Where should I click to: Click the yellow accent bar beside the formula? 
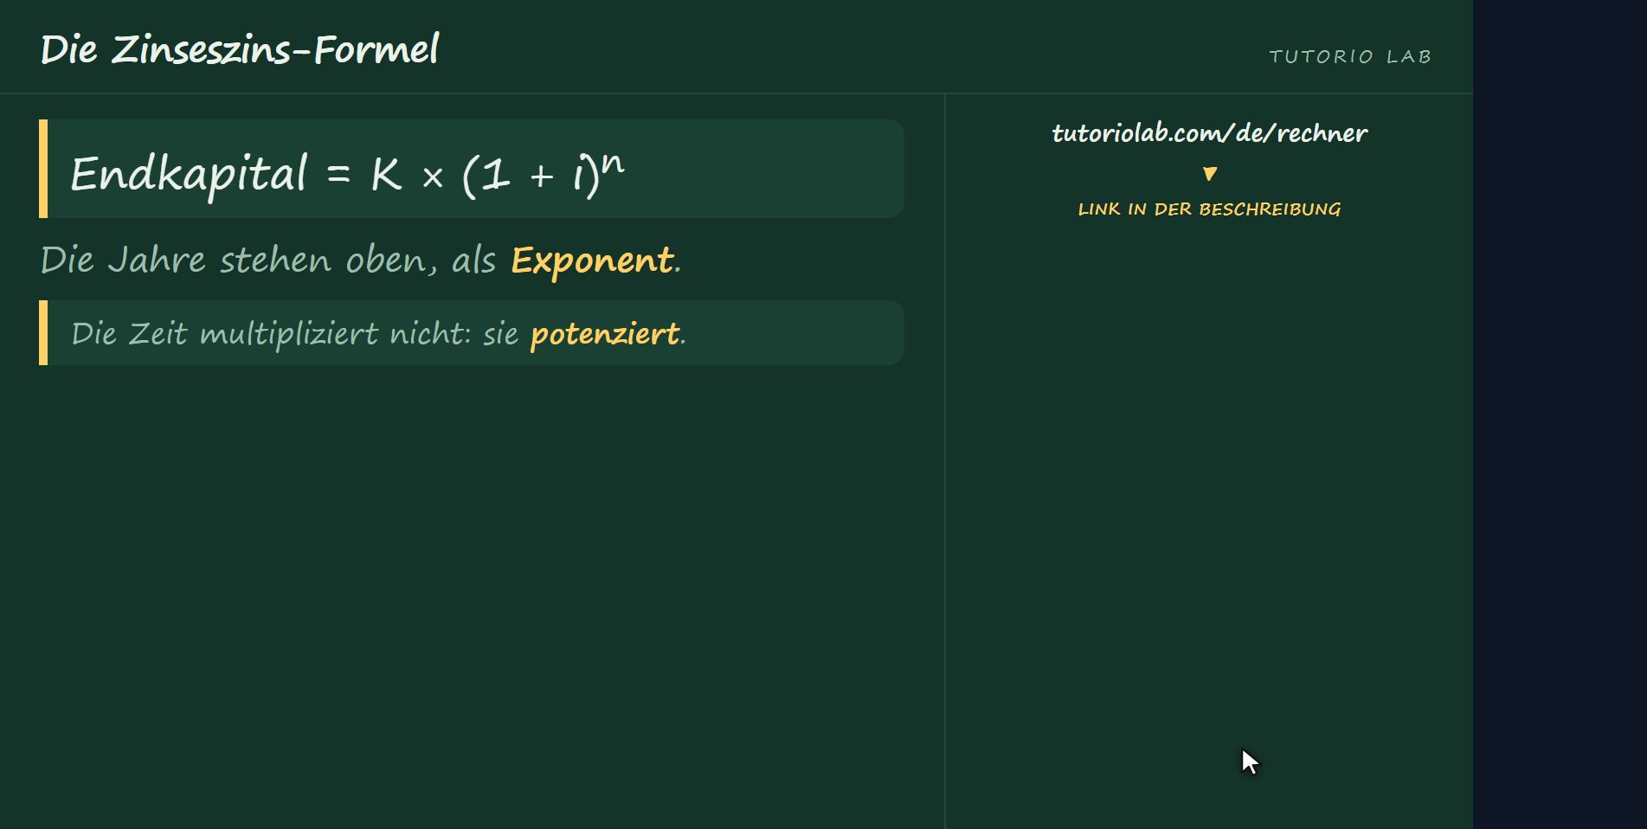(43, 169)
